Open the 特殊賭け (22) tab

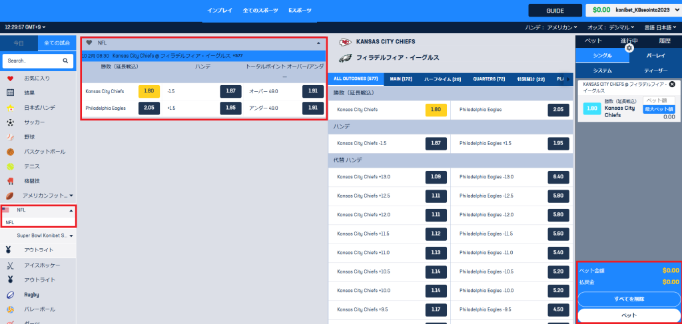coord(531,79)
